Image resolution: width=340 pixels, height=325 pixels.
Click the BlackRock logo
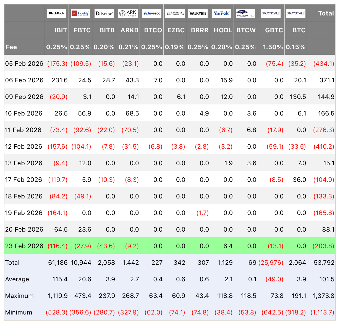coord(57,13)
